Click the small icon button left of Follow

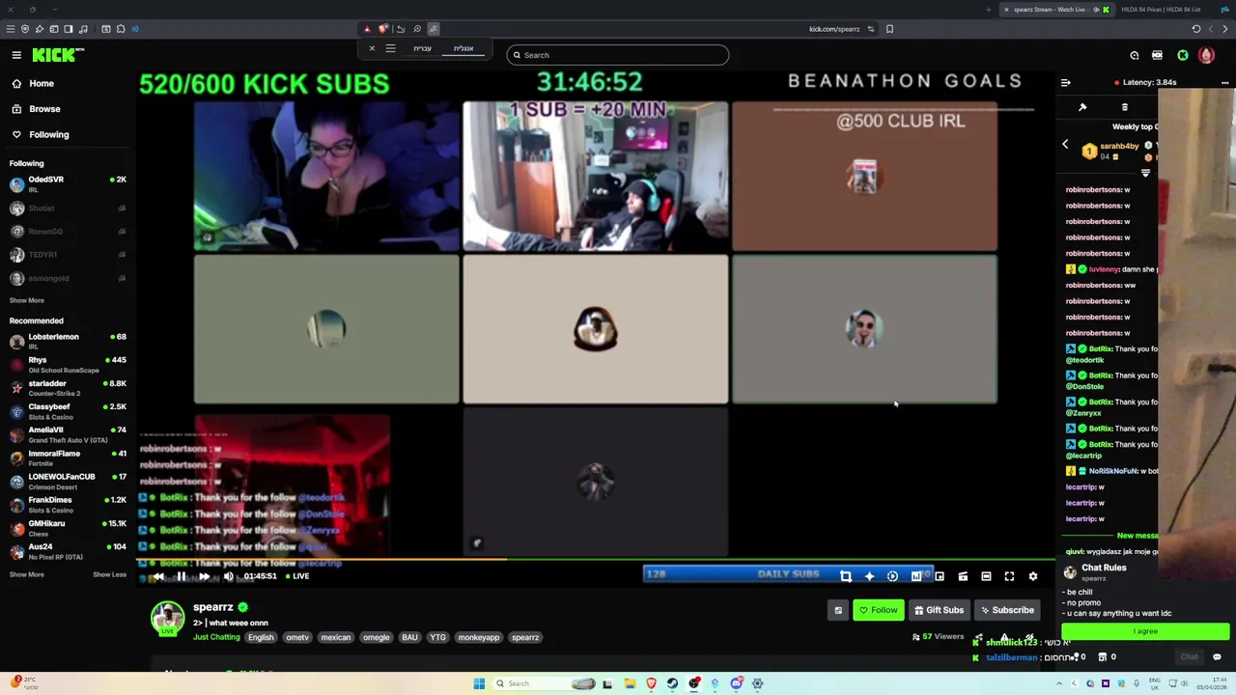coord(838,610)
